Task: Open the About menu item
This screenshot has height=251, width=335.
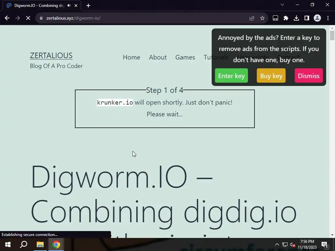Action: 158,57
